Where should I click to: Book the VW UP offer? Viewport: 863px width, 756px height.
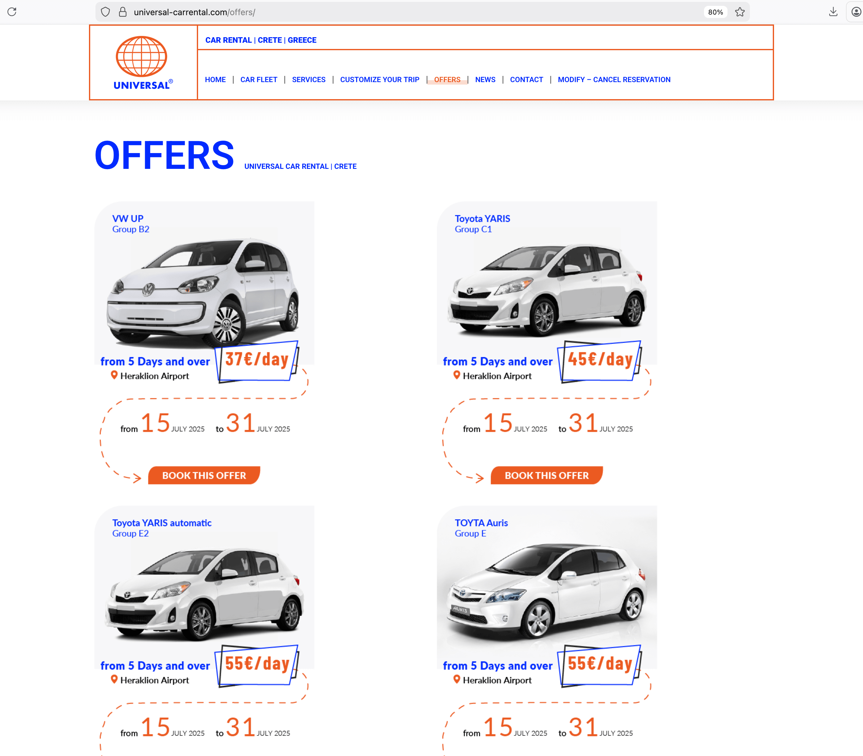[x=204, y=476]
